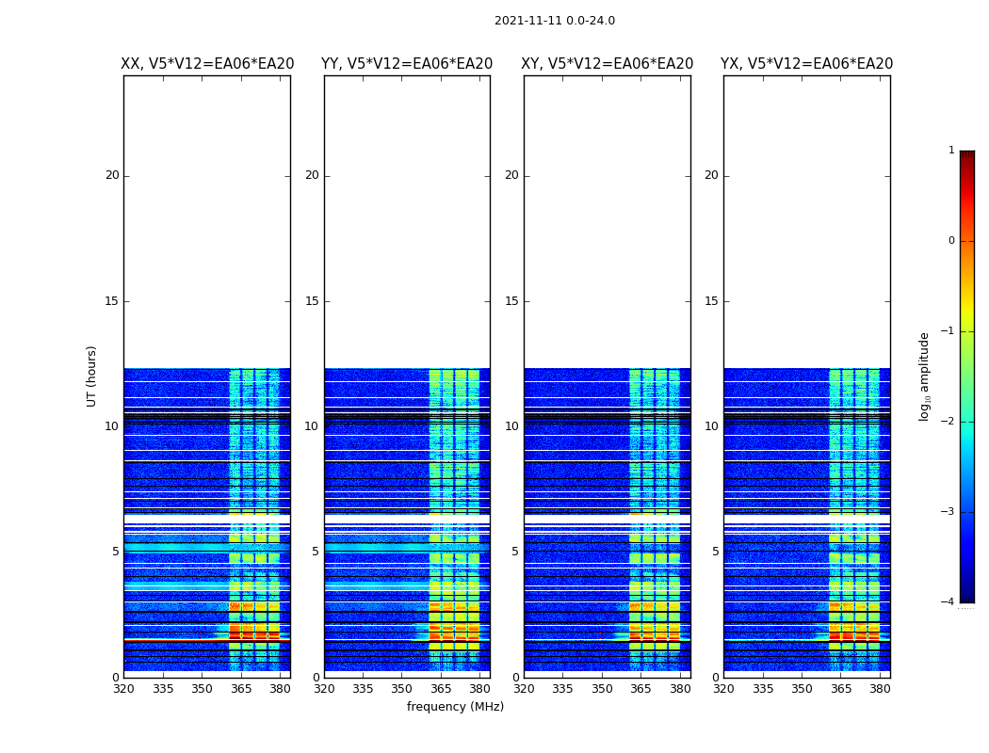Screen dimensions: 989x753
Task: Click the YX, V5*V12=EA06*EA20 panel title
Action: (806, 64)
